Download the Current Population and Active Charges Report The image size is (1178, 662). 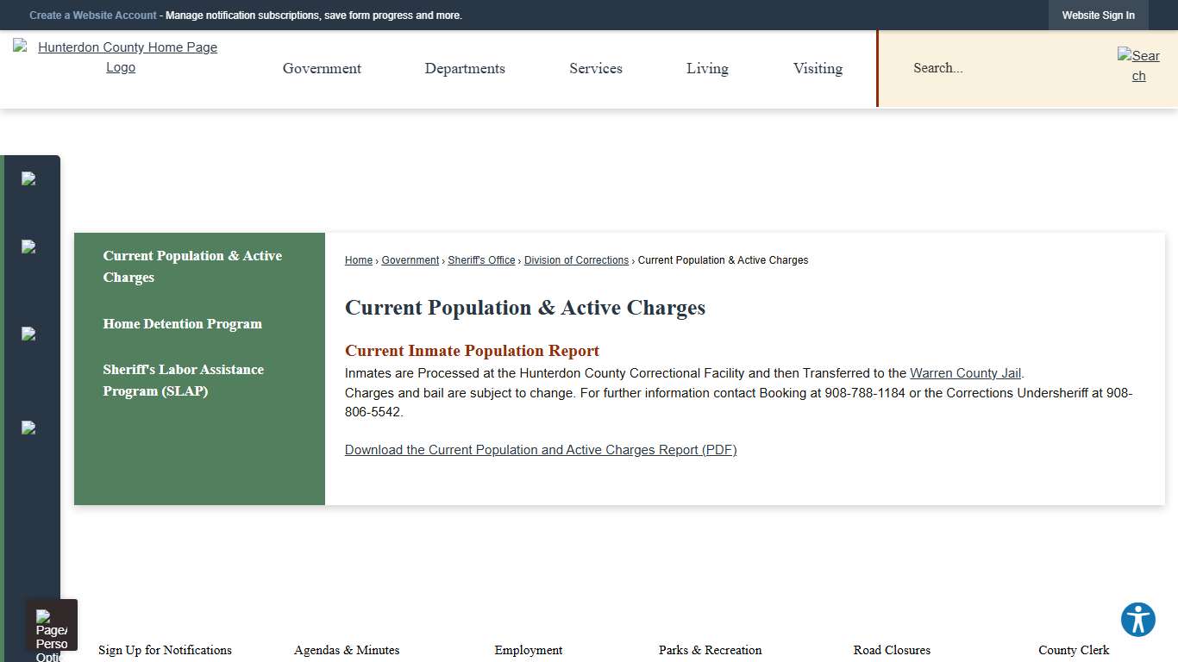coord(541,449)
